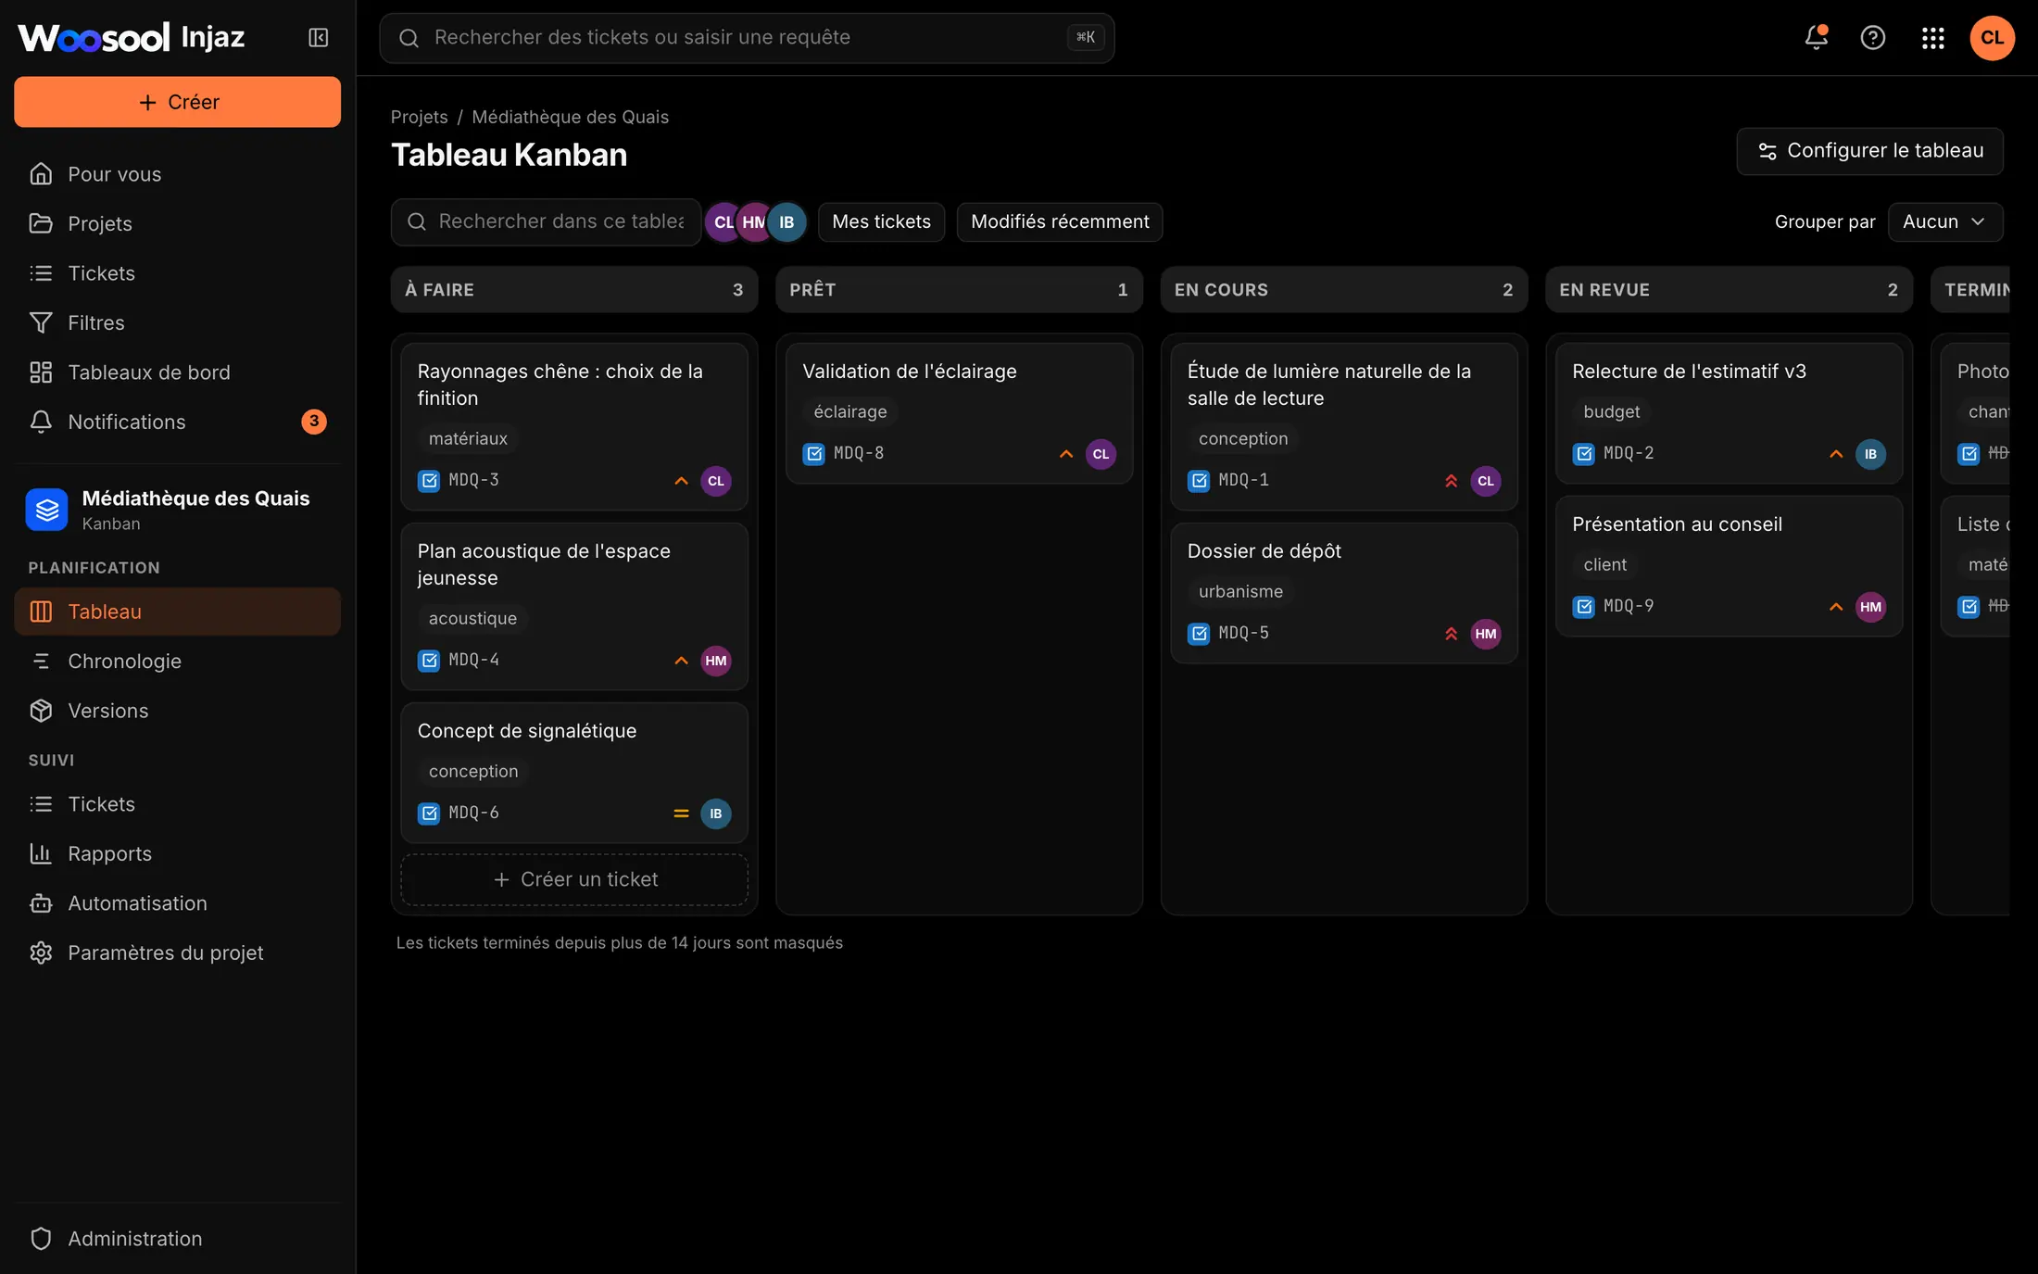The height and width of the screenshot is (1274, 2038).
Task: Open Tableaux de bord in sidebar
Action: click(177, 372)
